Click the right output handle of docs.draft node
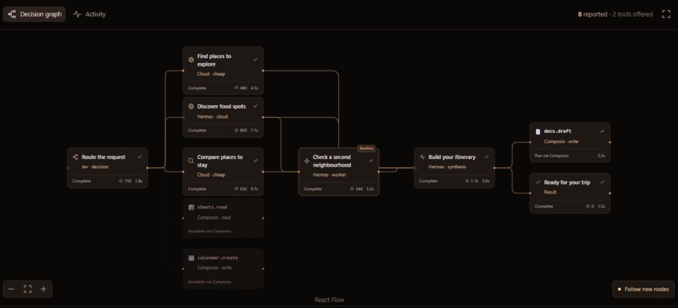 [610, 142]
